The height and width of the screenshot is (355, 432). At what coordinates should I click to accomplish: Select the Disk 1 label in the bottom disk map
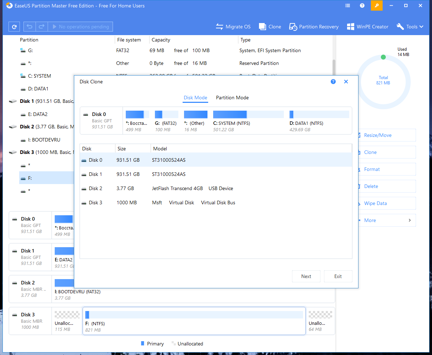pos(31,257)
